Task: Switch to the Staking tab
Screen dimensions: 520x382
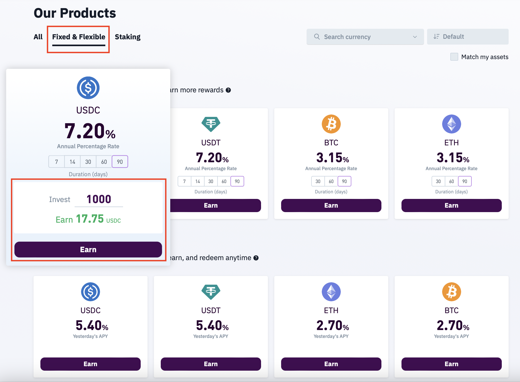Action: [x=127, y=37]
